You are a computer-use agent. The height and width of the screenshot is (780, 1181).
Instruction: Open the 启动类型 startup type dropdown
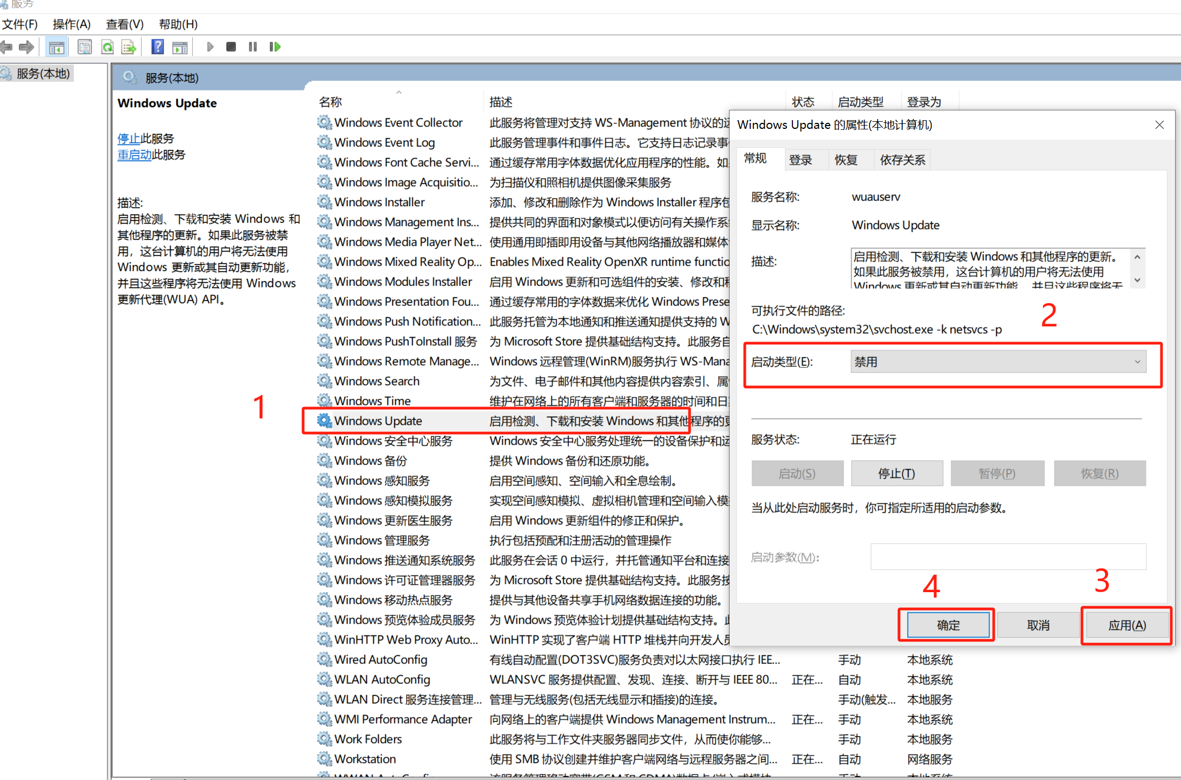pos(998,362)
